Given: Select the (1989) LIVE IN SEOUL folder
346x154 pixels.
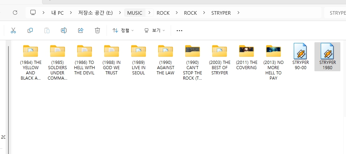Looking at the screenshot, I should (138, 60).
